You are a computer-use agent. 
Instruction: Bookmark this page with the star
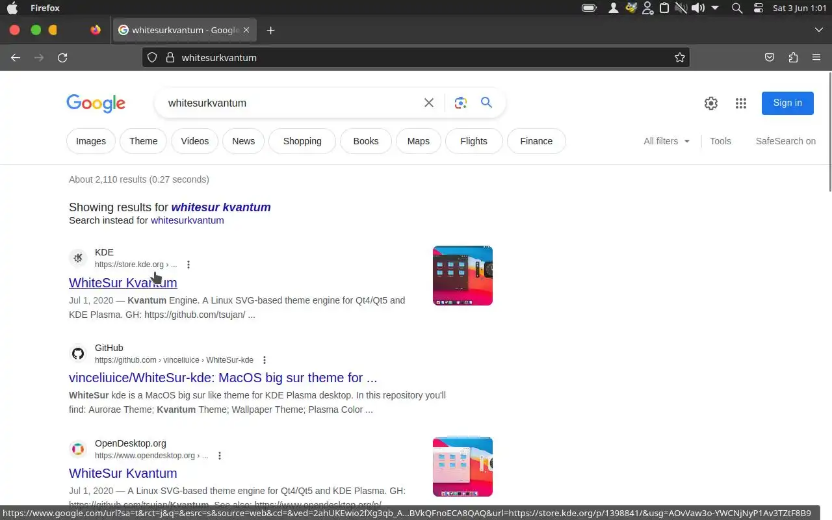click(680, 57)
